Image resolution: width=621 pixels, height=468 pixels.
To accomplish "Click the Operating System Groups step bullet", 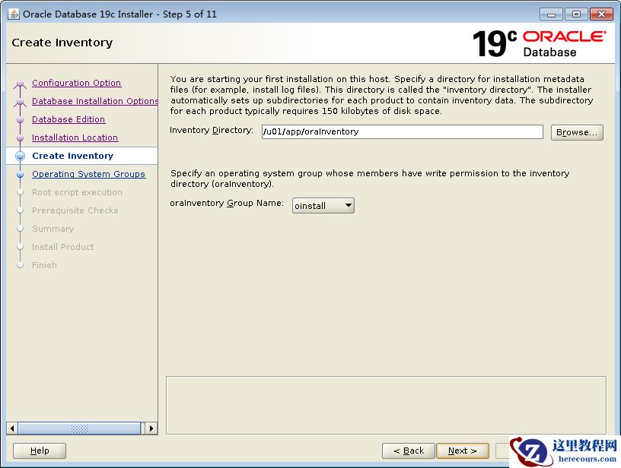I will [x=21, y=174].
